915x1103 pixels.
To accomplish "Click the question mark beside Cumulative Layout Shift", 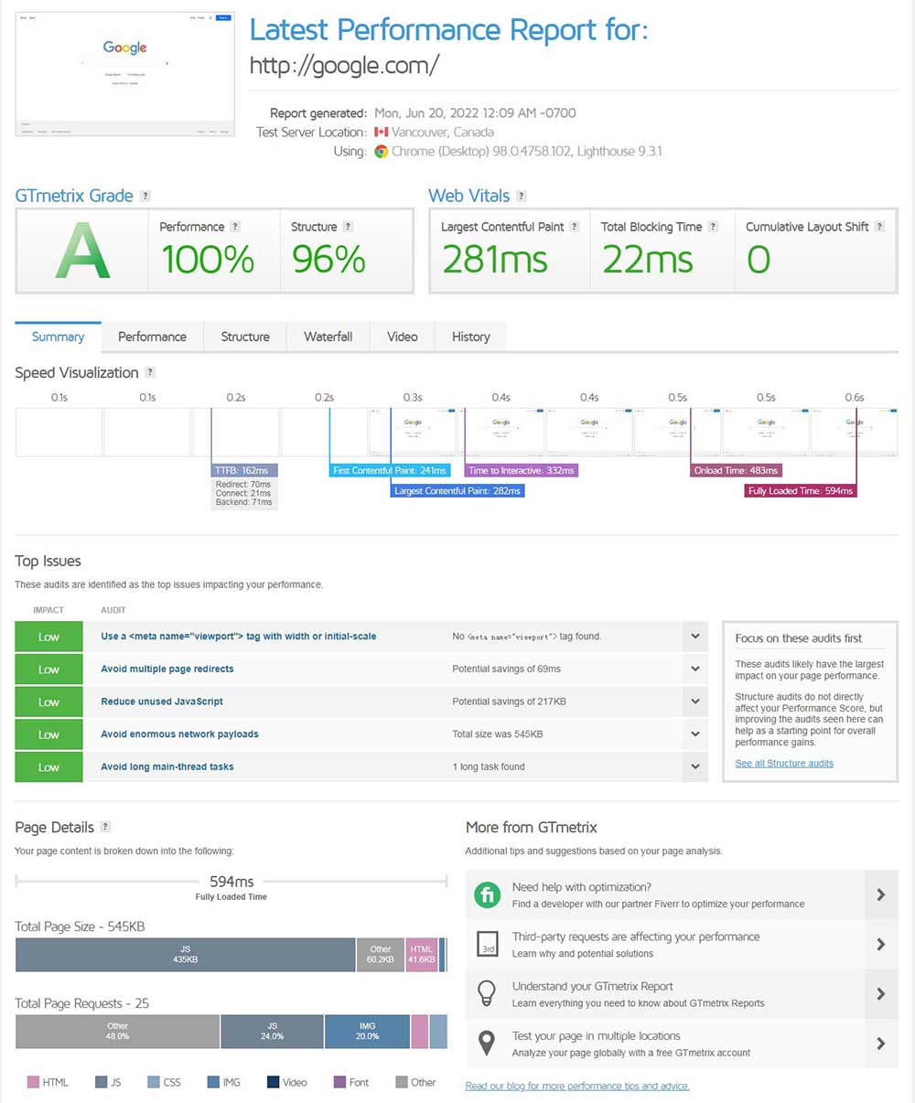I will (x=879, y=227).
